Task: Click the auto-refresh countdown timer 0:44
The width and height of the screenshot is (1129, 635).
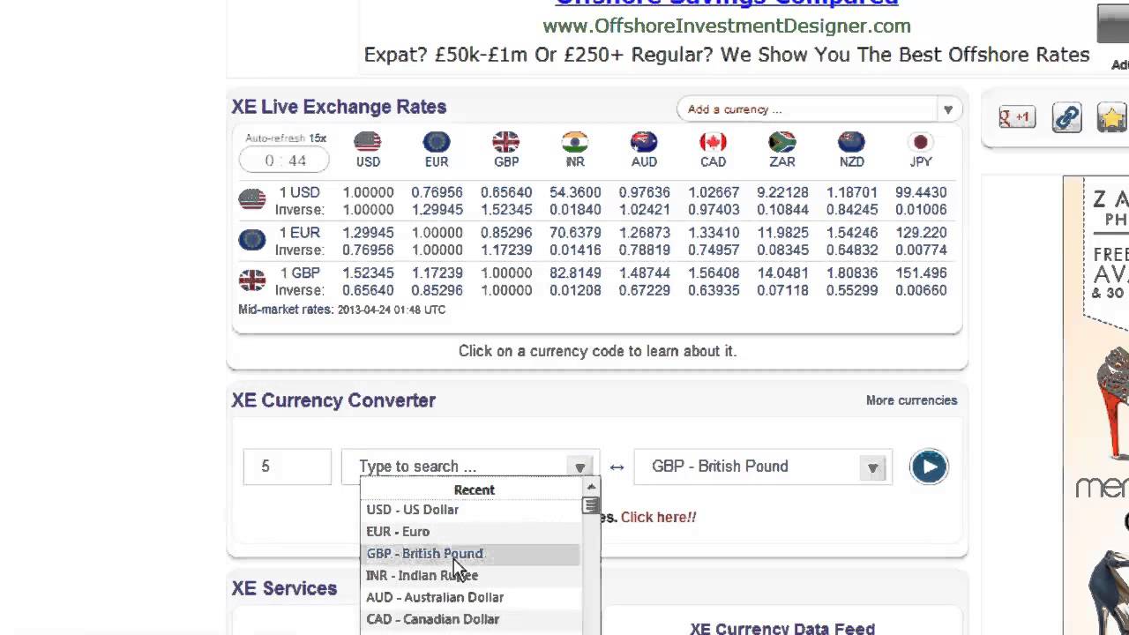Action: 284,161
